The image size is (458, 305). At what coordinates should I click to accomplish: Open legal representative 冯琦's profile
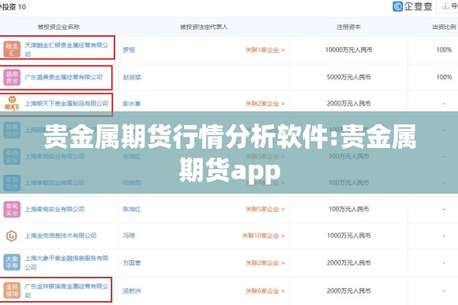click(x=129, y=236)
